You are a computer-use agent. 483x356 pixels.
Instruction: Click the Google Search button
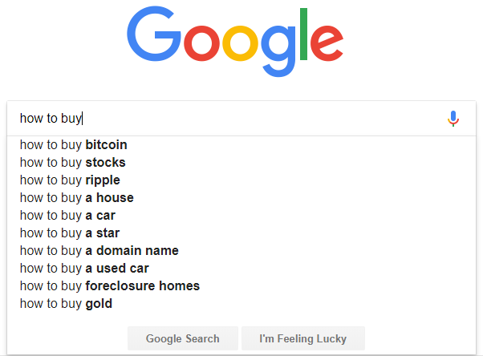(x=183, y=338)
